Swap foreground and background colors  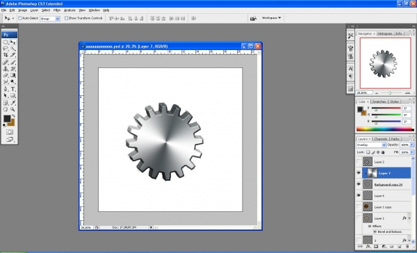coord(14,116)
